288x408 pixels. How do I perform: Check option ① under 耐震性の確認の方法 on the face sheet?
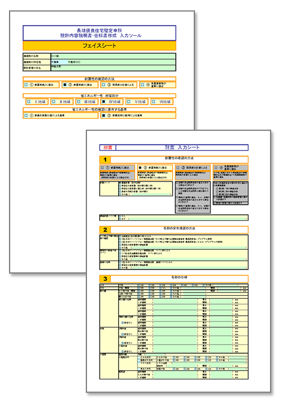pyautogui.click(x=26, y=85)
